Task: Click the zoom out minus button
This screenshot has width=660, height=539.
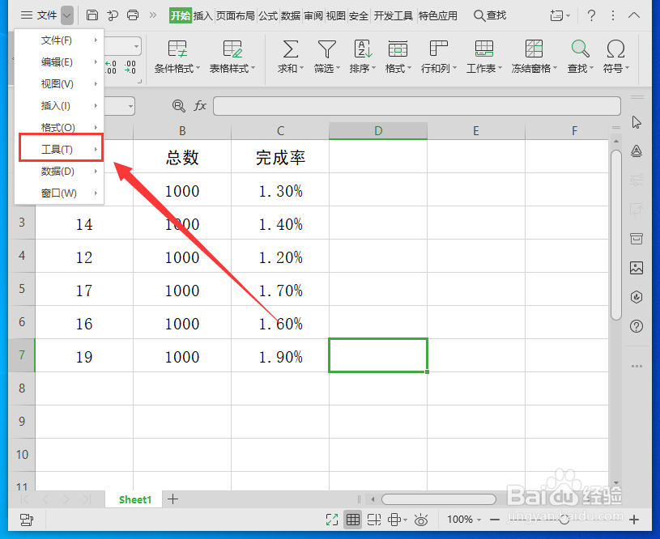Action: [495, 520]
